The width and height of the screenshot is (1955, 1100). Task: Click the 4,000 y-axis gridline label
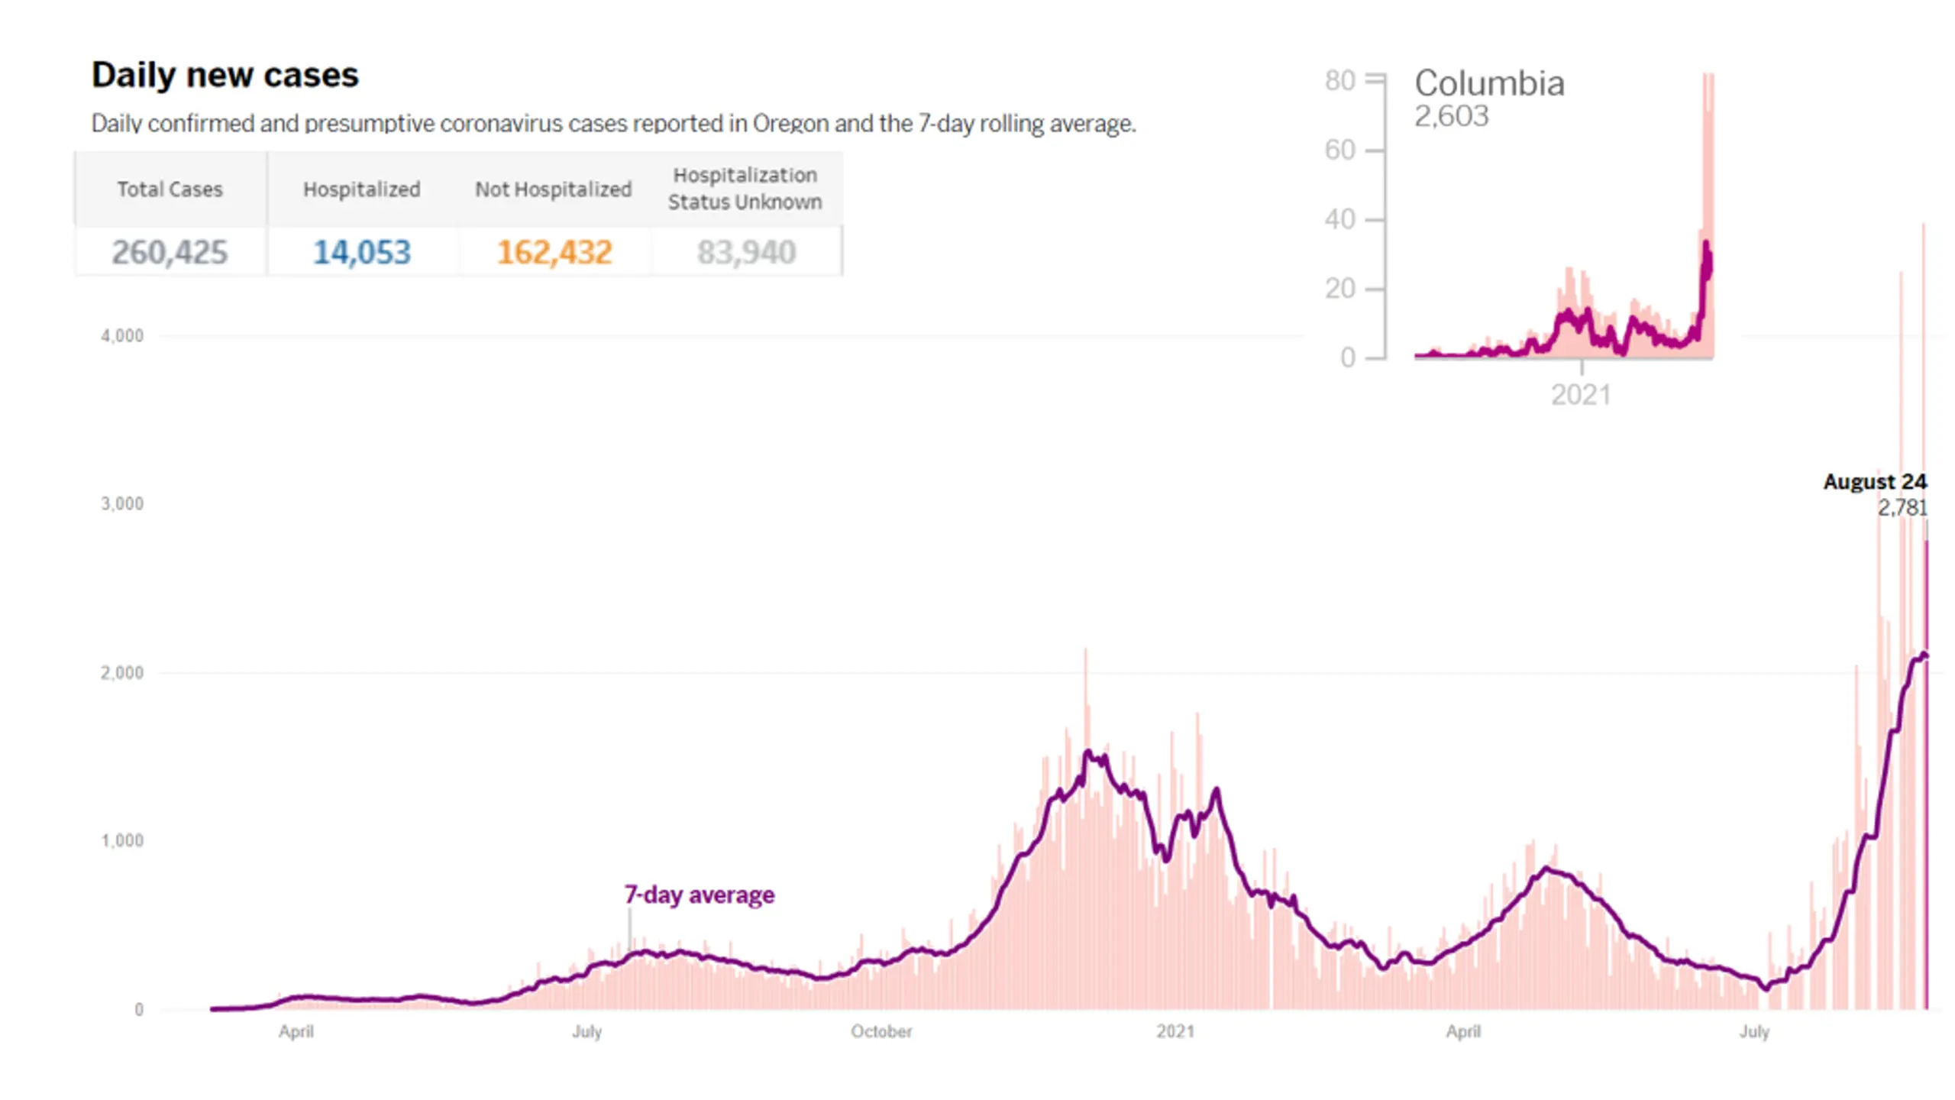(122, 336)
